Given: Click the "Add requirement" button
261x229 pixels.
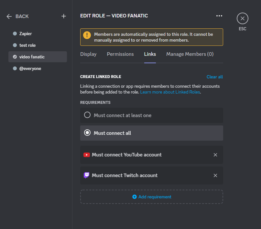Looking at the screenshot, I should tap(152, 197).
